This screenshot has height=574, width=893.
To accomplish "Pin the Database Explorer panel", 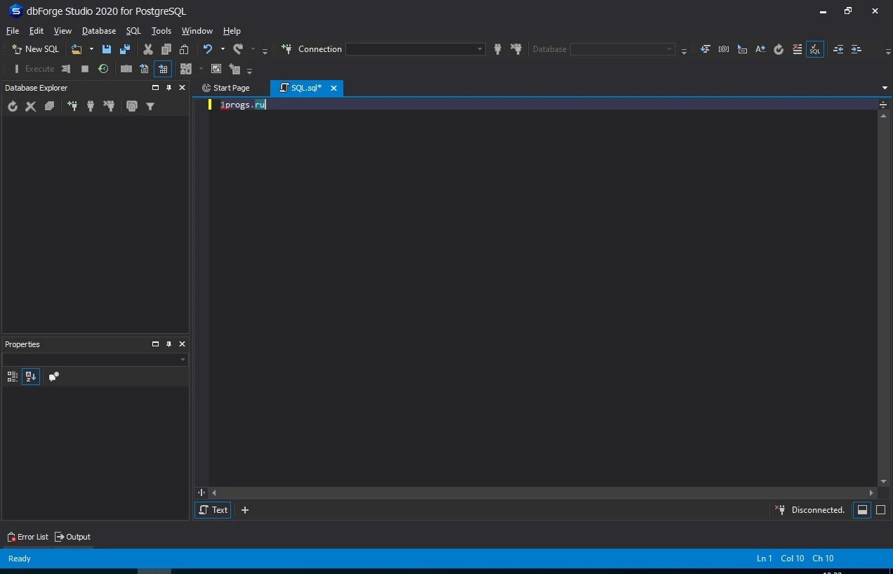I will pyautogui.click(x=168, y=88).
